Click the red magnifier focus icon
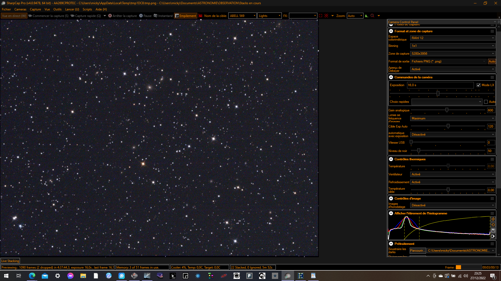Image resolution: width=501 pixels, height=281 pixels. (x=373, y=16)
